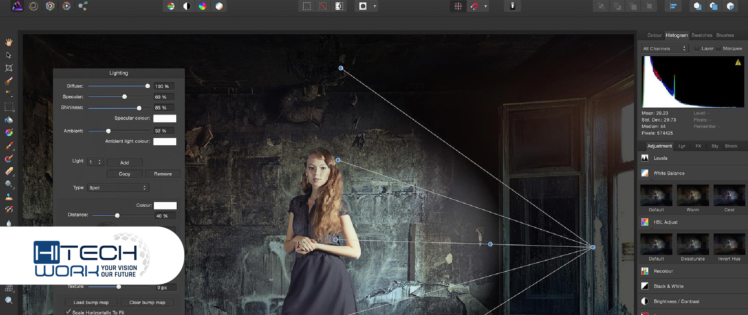The height and width of the screenshot is (315, 748).
Task: Select the Rectangular Marquee tool
Action: 9,107
